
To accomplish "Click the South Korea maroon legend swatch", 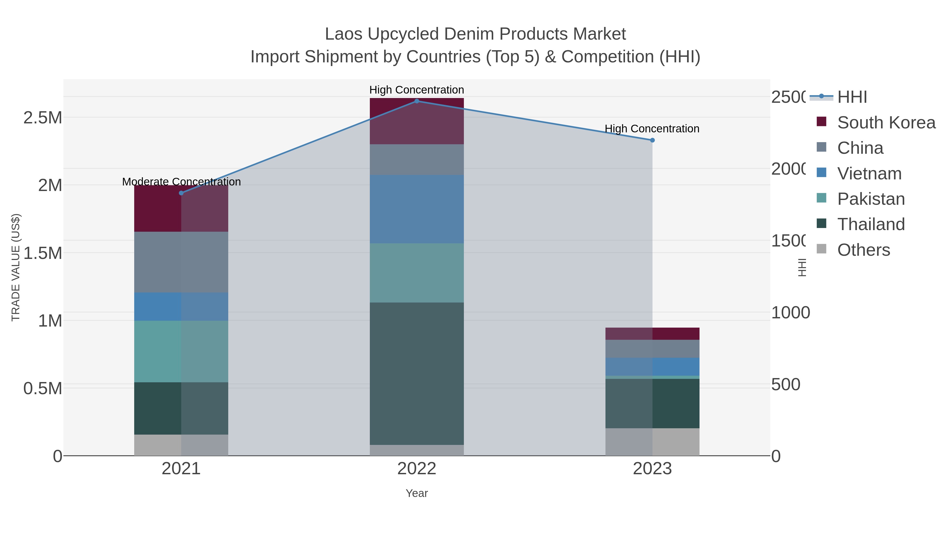I will [821, 122].
